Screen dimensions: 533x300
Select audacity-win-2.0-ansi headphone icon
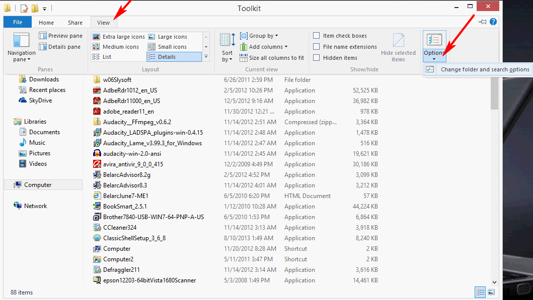tap(97, 153)
